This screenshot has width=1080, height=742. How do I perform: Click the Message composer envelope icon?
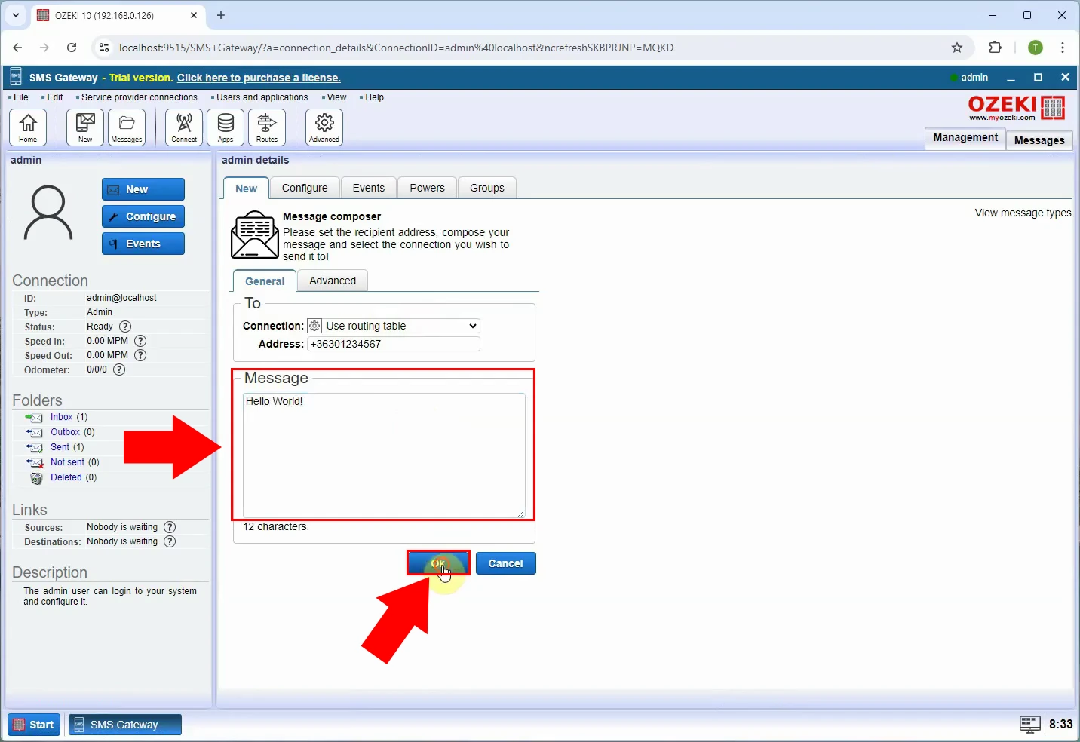(x=254, y=235)
